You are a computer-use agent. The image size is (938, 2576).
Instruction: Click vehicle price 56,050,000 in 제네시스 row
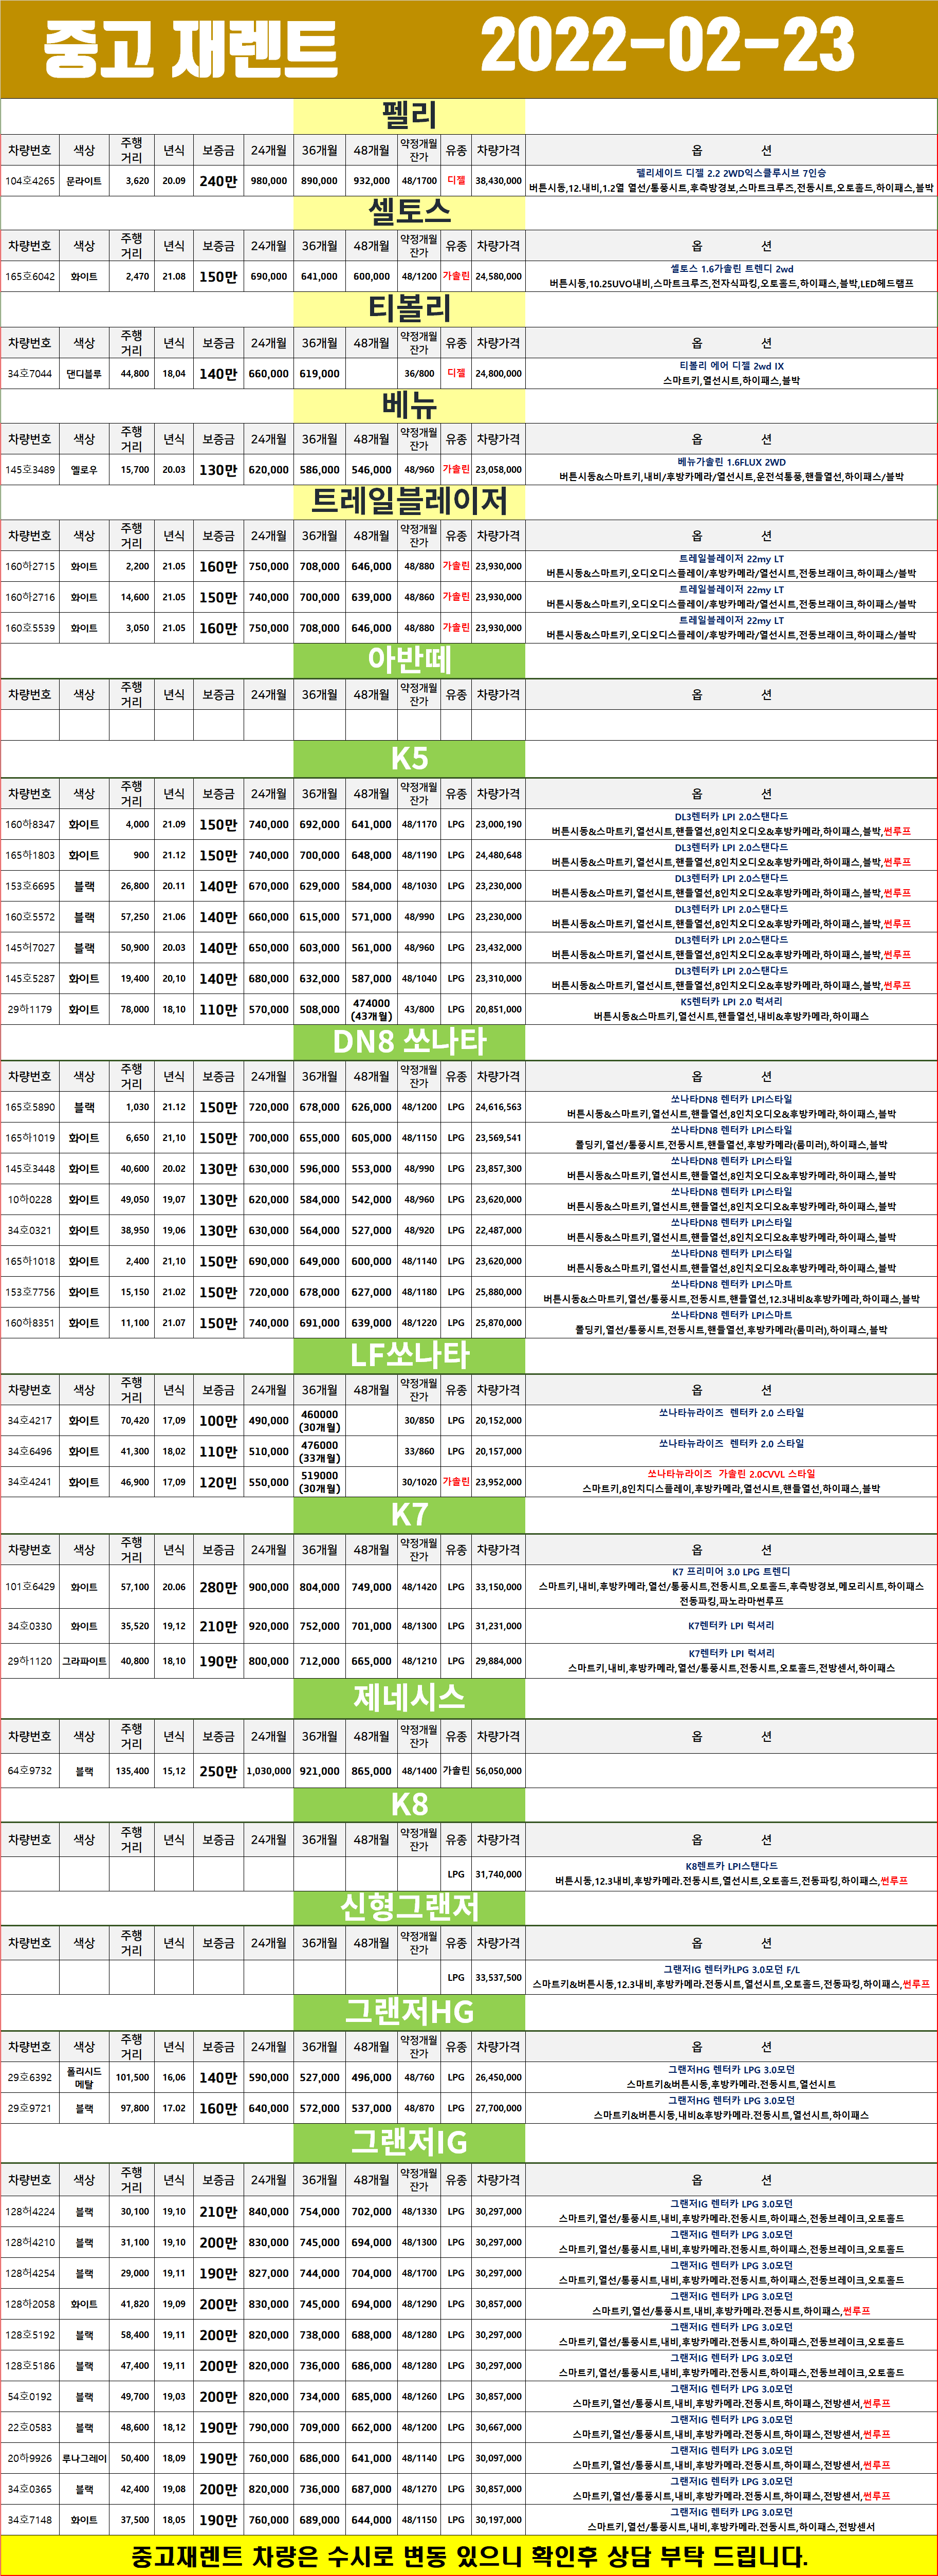(498, 1770)
